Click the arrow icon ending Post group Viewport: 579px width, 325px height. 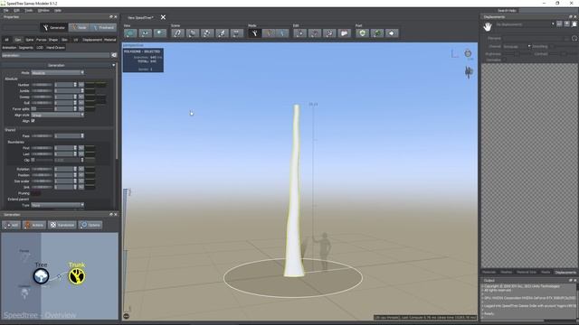coord(392,33)
